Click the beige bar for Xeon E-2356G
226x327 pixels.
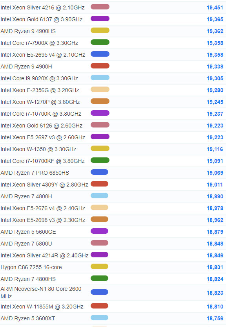(x=100, y=89)
